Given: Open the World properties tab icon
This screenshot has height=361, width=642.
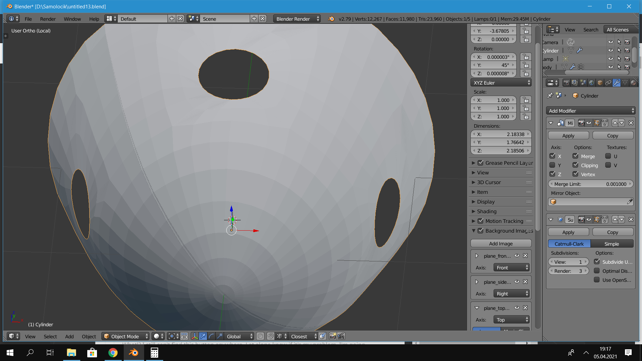Looking at the screenshot, I should [x=592, y=83].
